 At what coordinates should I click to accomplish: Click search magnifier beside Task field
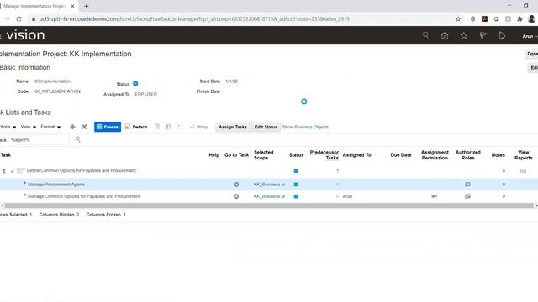[x=78, y=139]
